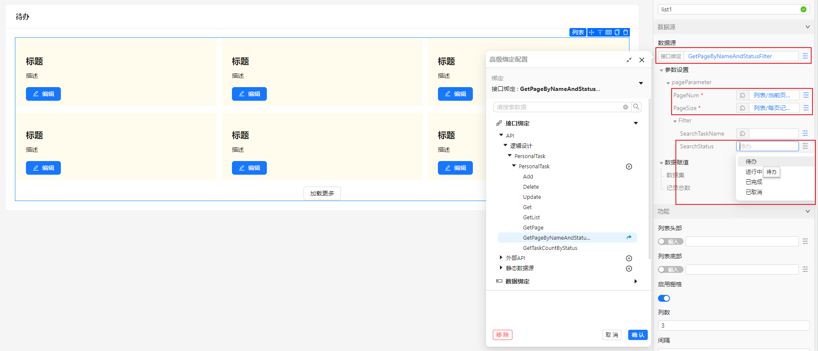
Task: Add a new static data source (静态数据源 plus)
Action: (629, 269)
